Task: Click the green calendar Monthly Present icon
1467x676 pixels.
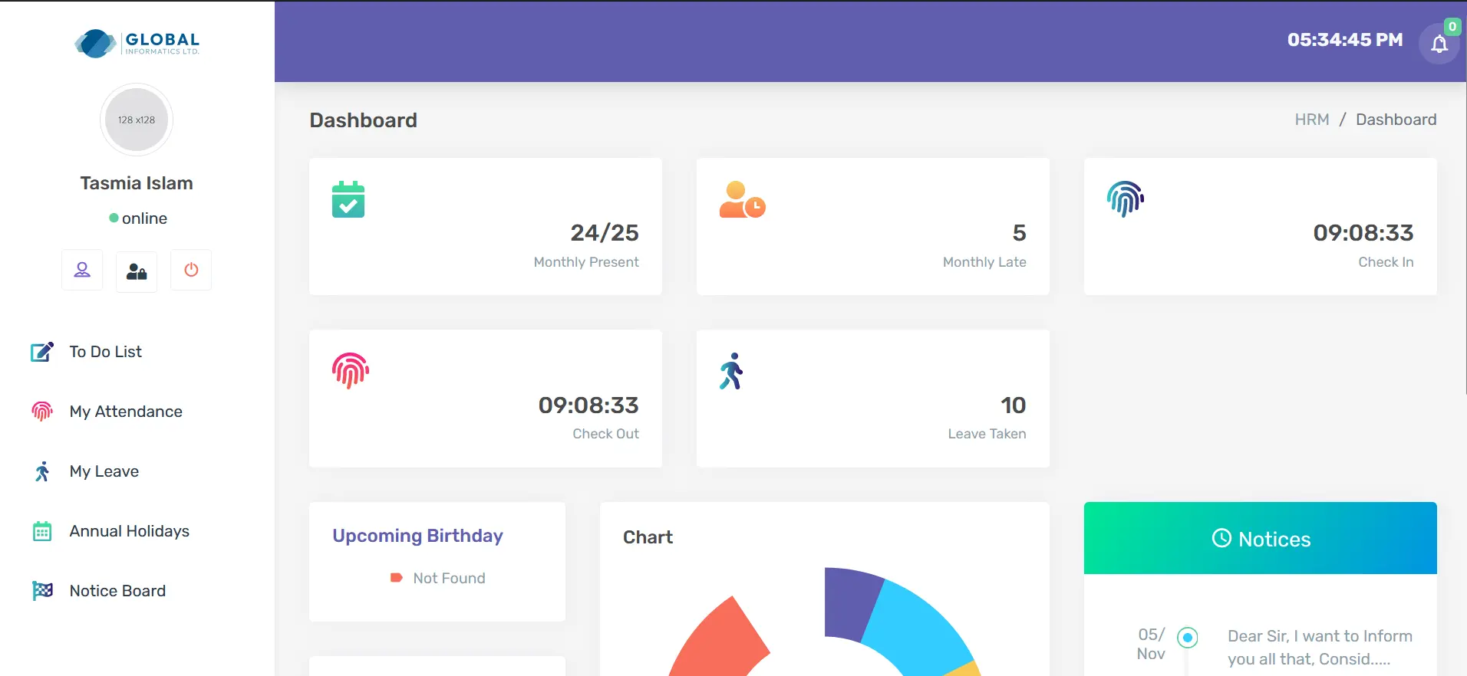Action: 348,199
